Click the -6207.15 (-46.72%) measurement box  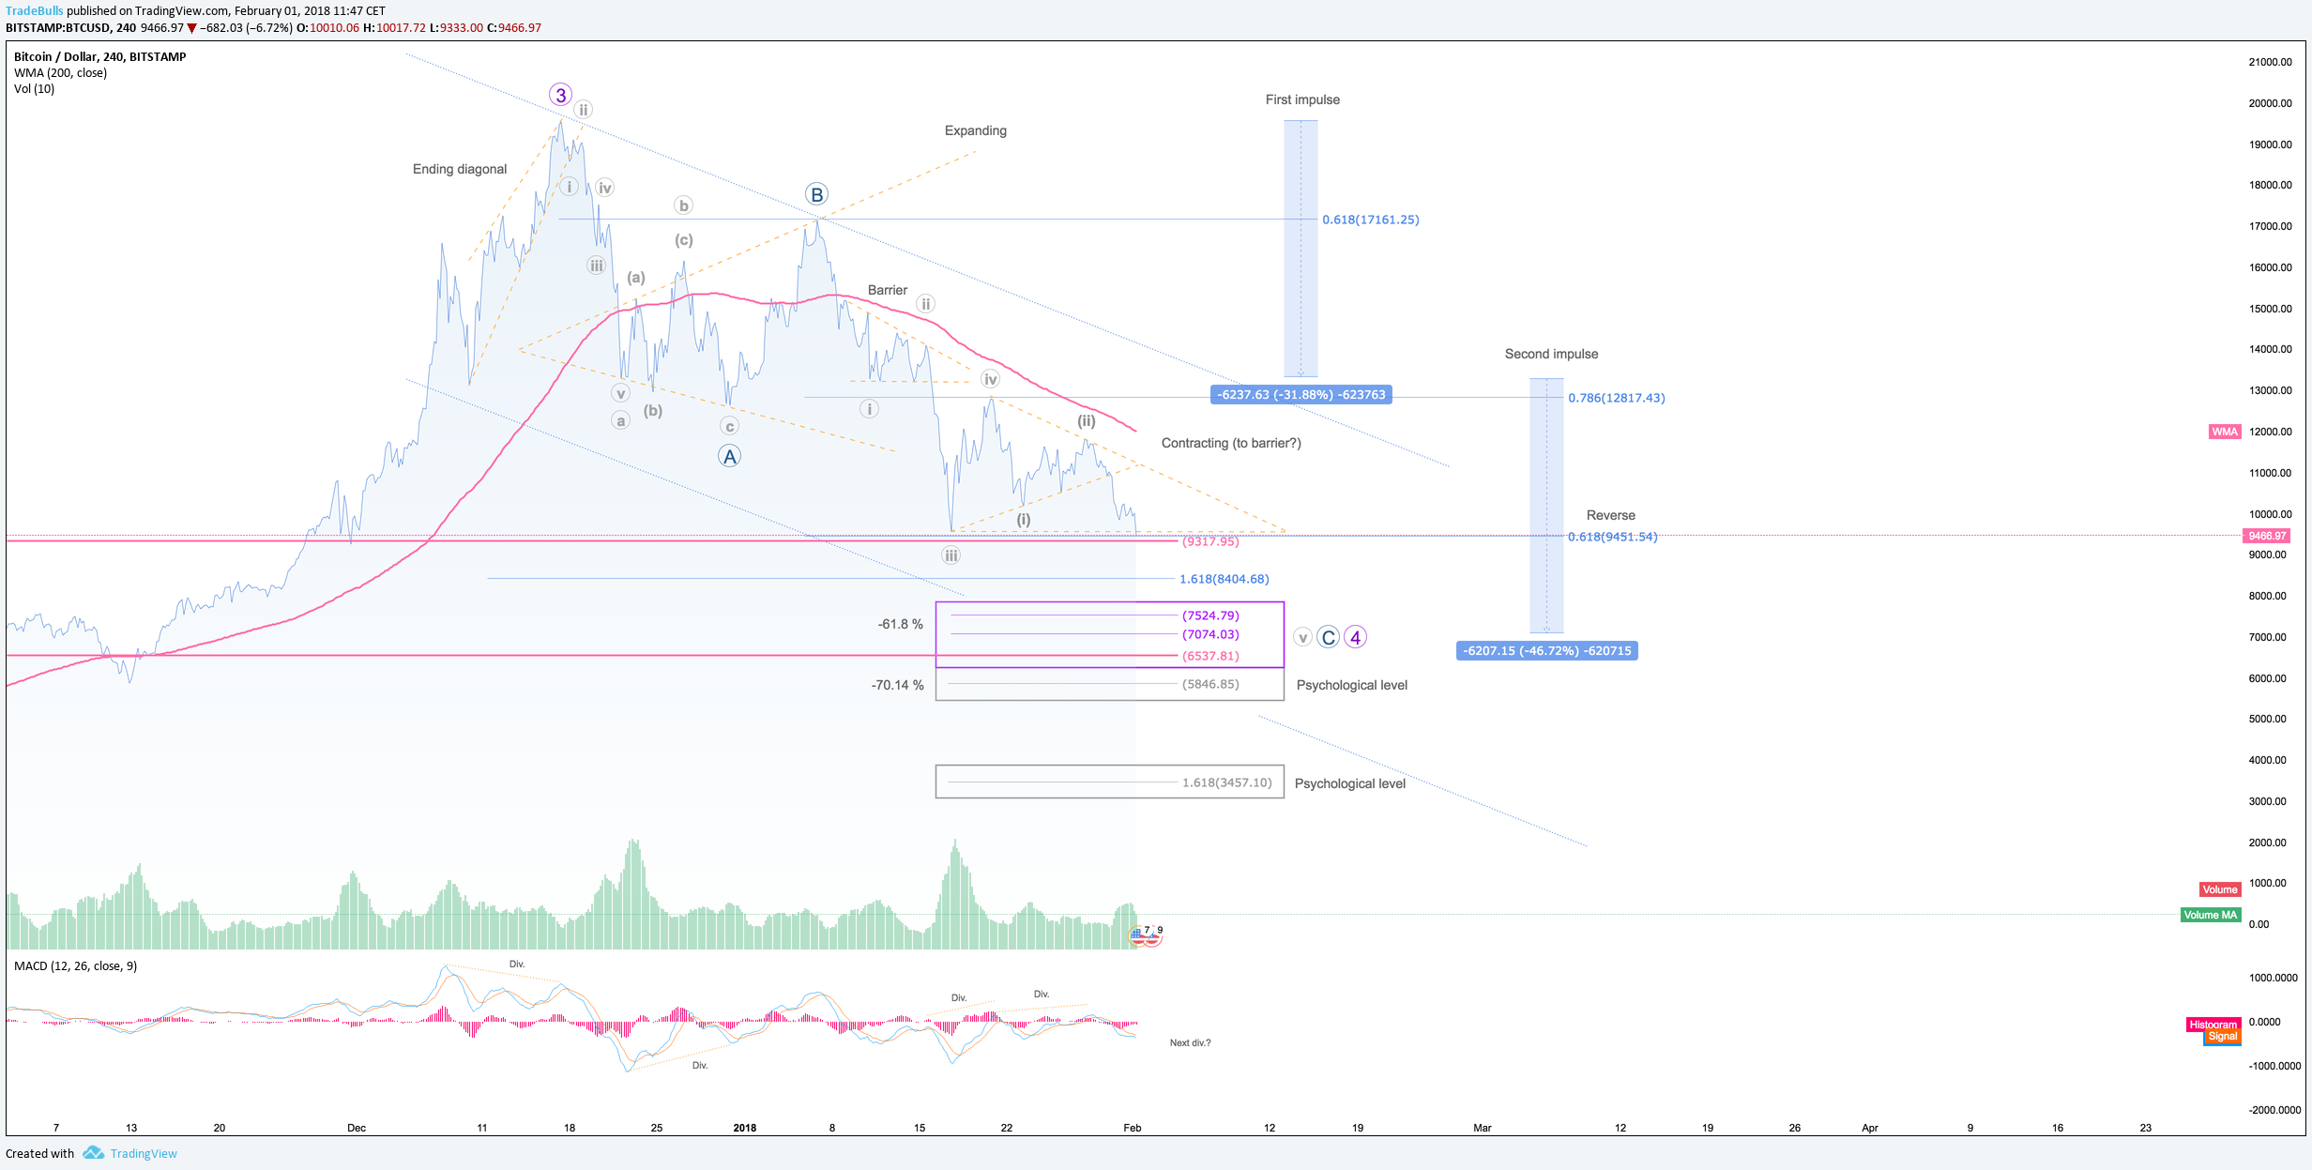[1547, 651]
